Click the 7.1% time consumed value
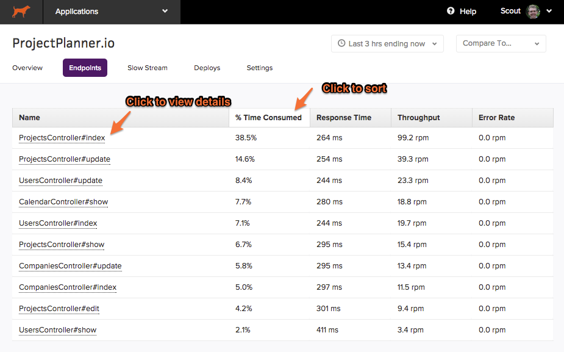Viewport: 564px width, 352px height. [243, 223]
